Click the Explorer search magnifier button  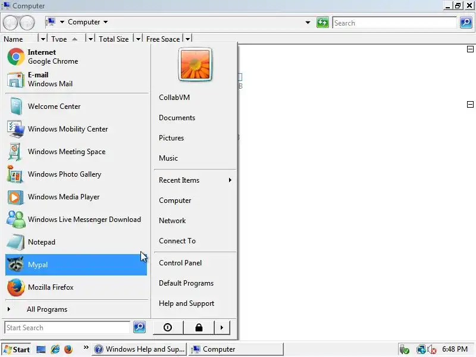click(466, 23)
